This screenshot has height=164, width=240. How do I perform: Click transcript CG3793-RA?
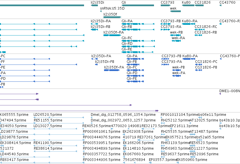(165, 30)
